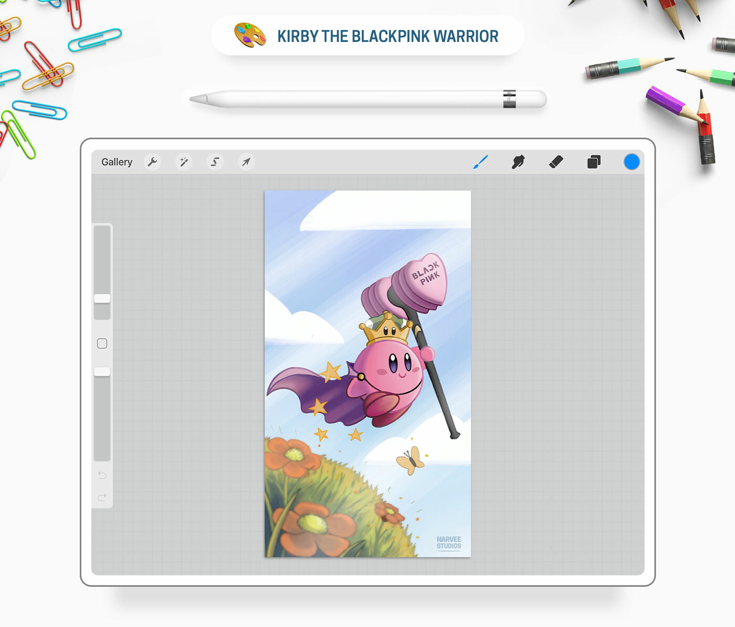The height and width of the screenshot is (627, 735).
Task: Select the Selection S-shaped tool
Action: pos(215,162)
